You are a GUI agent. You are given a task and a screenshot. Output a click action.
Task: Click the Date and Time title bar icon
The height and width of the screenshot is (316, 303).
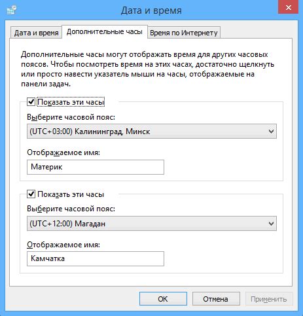tap(12, 10)
